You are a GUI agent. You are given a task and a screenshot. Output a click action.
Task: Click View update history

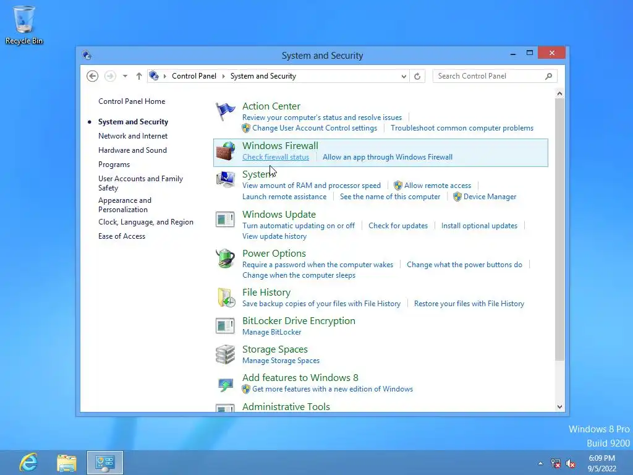(x=274, y=236)
